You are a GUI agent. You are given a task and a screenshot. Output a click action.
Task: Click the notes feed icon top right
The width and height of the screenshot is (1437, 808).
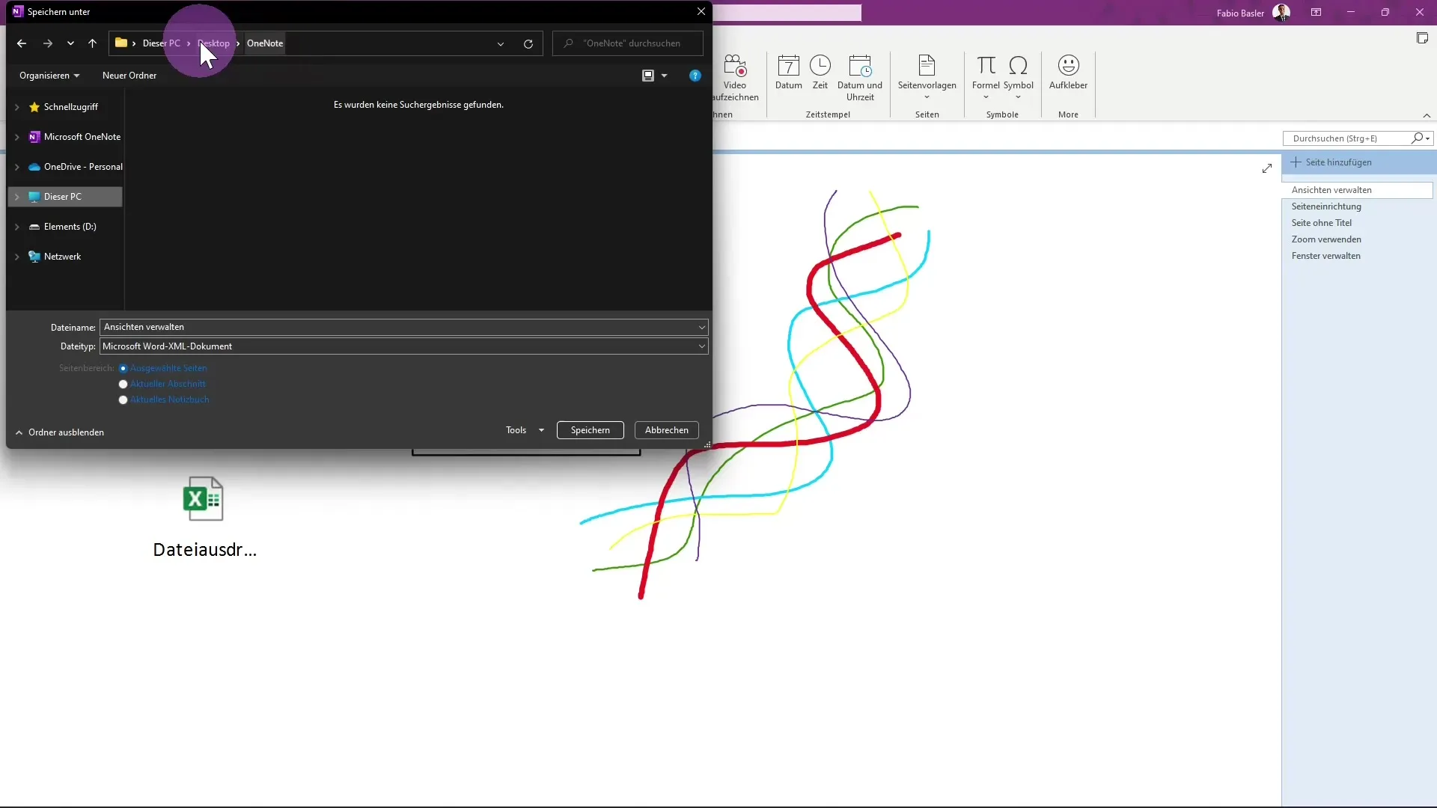coord(1422,38)
